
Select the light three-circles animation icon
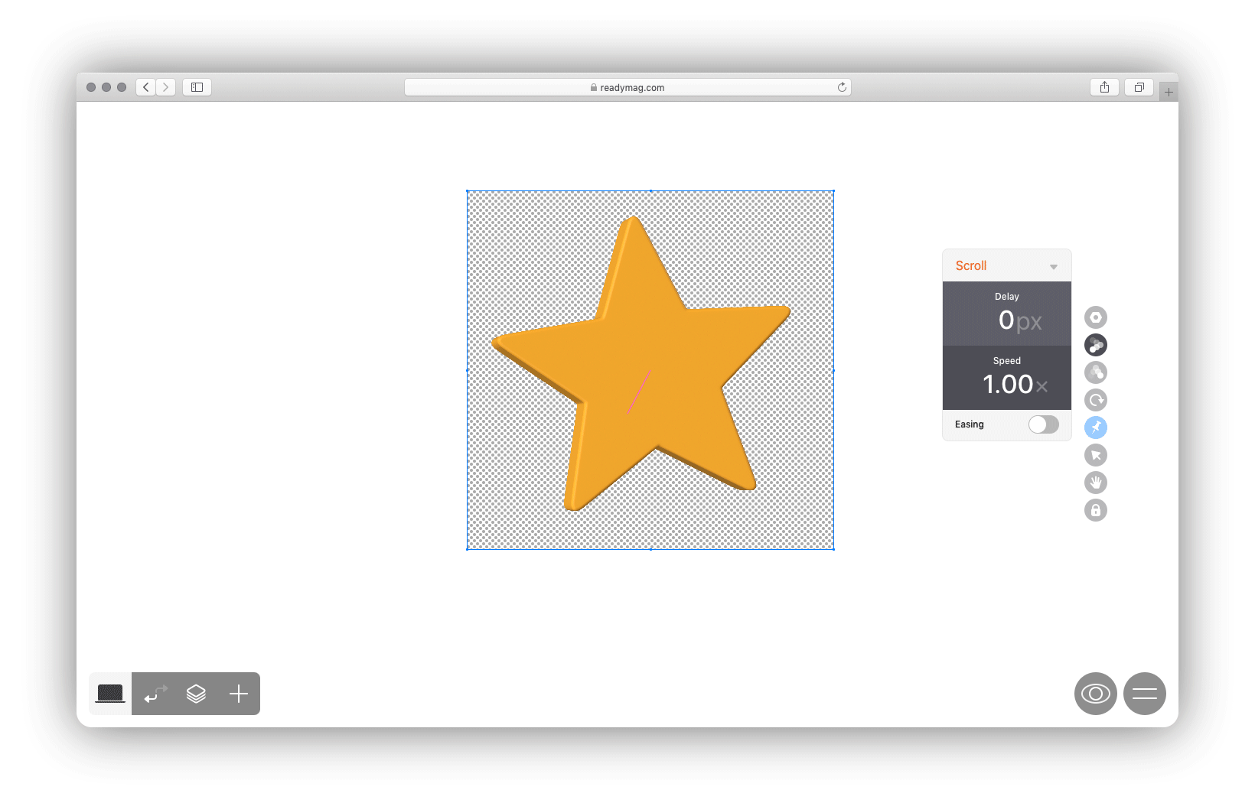coord(1096,372)
